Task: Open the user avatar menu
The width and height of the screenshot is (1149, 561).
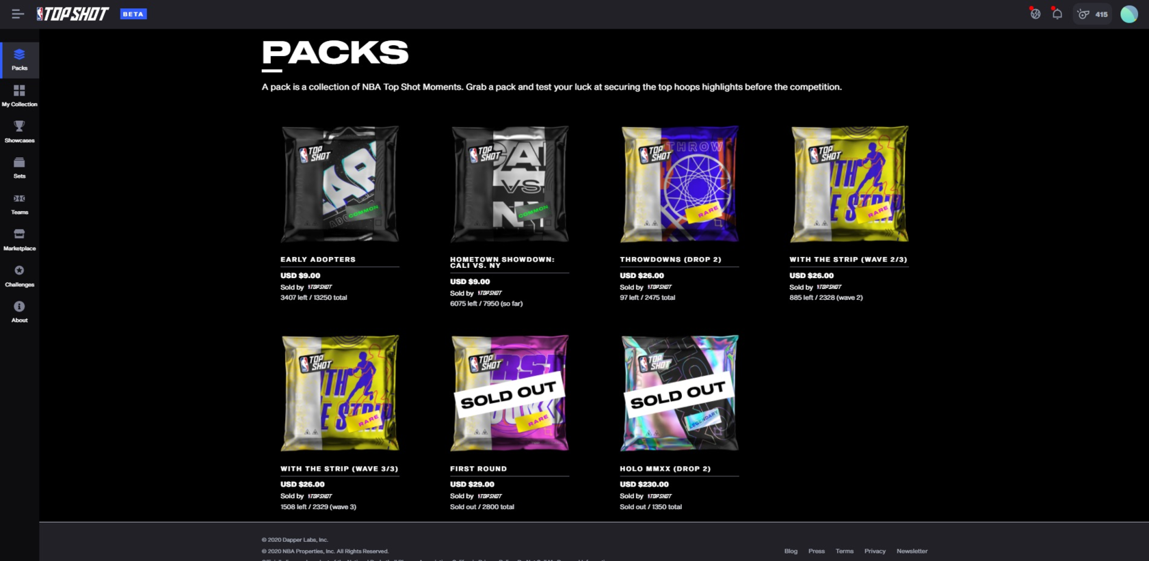Action: (1129, 14)
